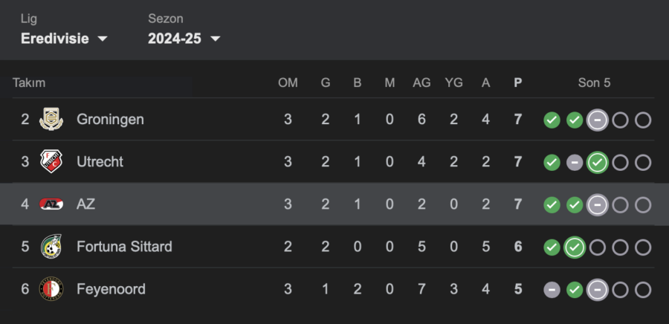The image size is (669, 324).
Task: Click the Utrecht club crest
Action: pos(51,161)
